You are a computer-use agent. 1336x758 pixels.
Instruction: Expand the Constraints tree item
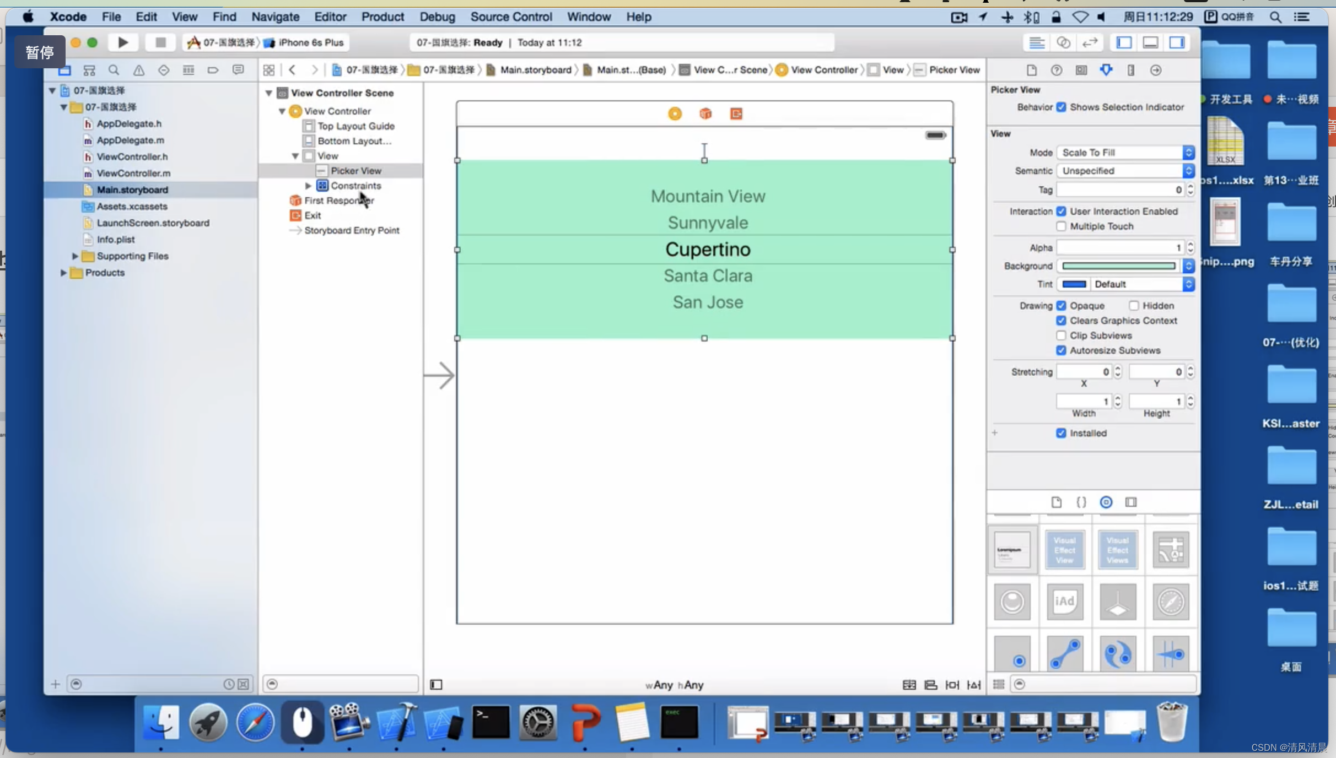tap(308, 185)
